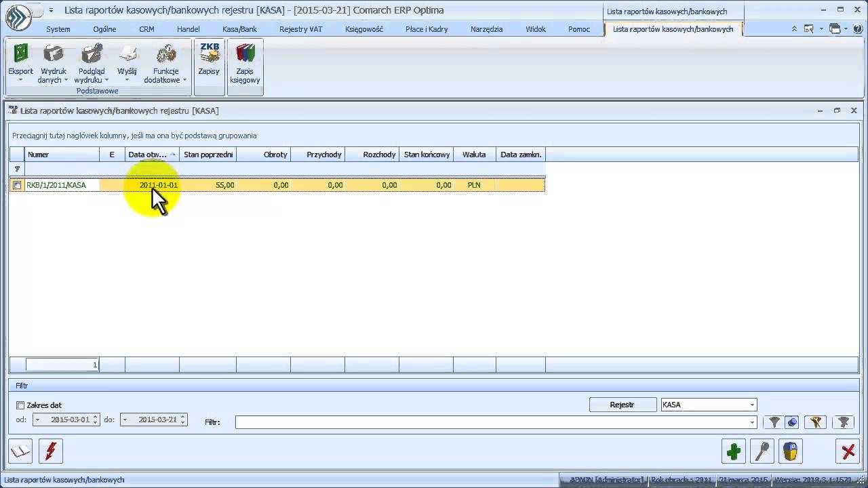Screen dimensions: 868x488
Task: Open the filter builder funnel-with-tool icon
Action: pos(815,422)
